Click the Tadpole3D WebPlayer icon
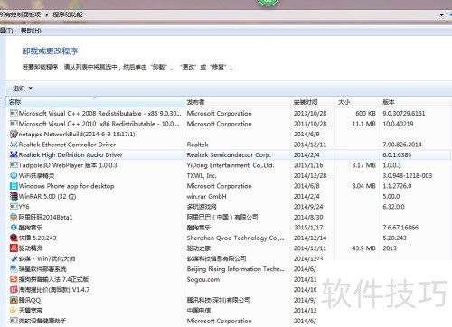The image size is (452, 327). [14, 165]
